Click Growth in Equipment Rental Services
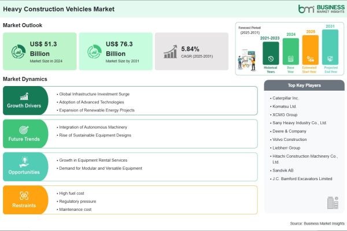 (x=93, y=161)
